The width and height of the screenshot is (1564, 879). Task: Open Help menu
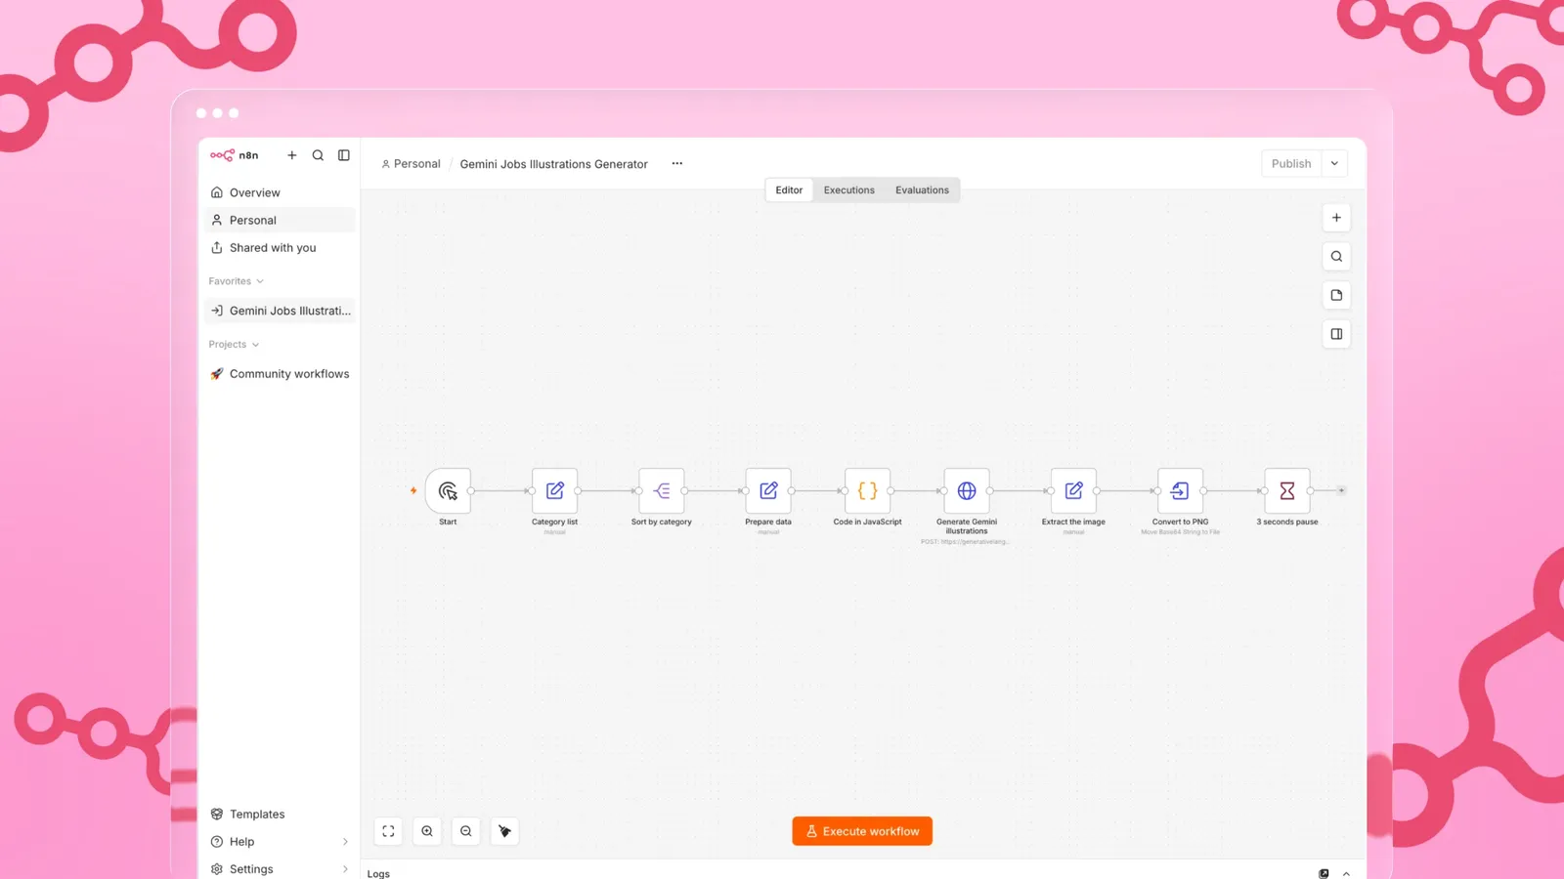click(280, 841)
